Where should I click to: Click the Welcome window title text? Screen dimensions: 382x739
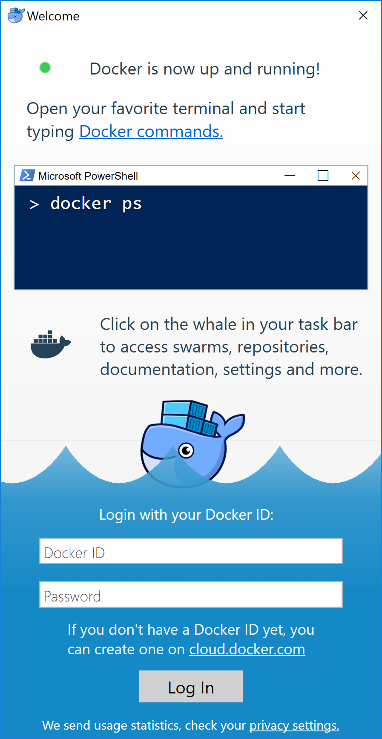pyautogui.click(x=53, y=16)
